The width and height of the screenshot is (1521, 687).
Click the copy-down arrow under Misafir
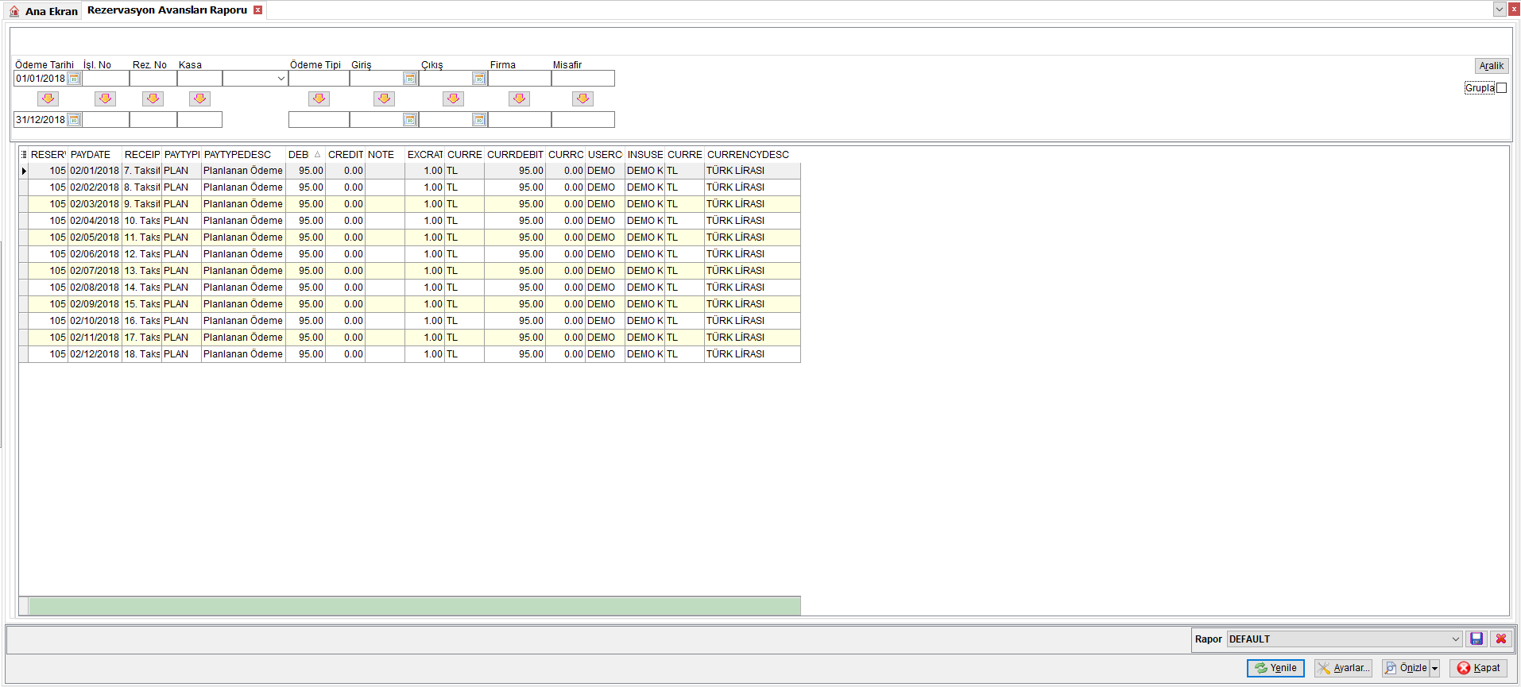582,98
